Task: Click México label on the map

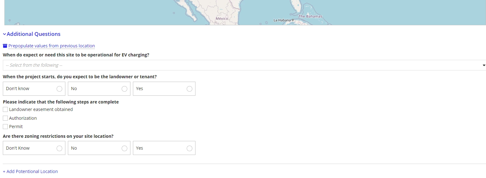Action: coord(222,19)
